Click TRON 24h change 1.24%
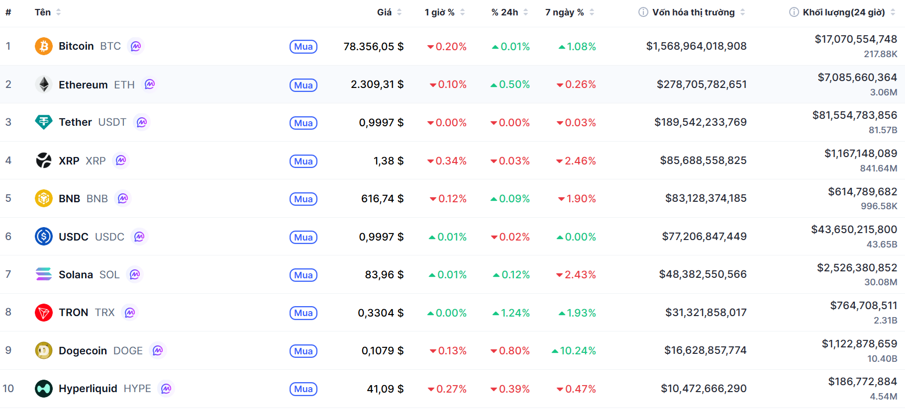Screen dimensions: 905x410 tap(511, 313)
